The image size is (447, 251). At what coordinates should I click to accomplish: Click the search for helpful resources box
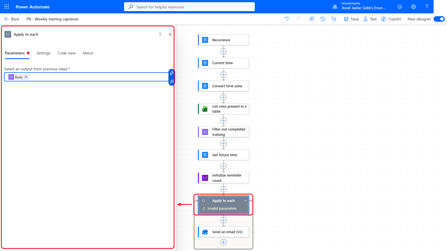point(189,7)
